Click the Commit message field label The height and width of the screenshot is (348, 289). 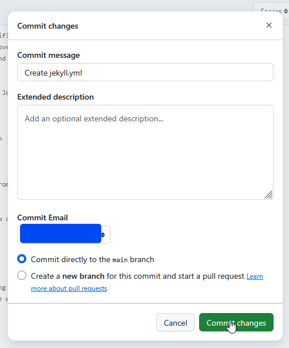49,55
